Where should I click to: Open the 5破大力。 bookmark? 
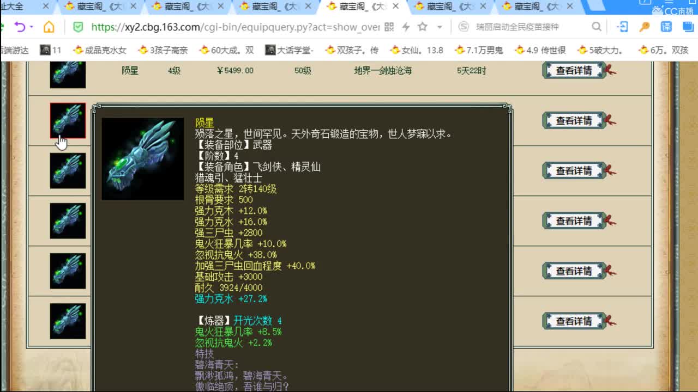coord(600,50)
